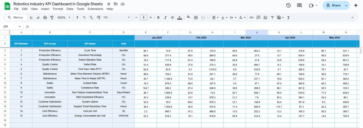Open the zoom 100% dropdown
Viewport: 363px width, 128px height.
point(64,18)
